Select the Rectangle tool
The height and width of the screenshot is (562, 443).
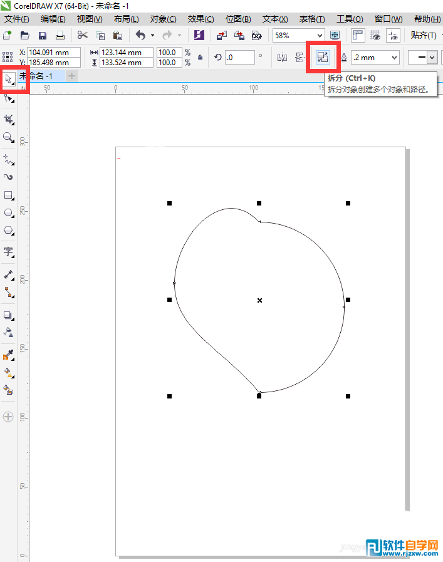click(8, 195)
